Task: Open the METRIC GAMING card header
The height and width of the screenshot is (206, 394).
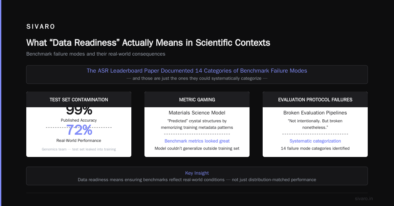Action: click(197, 99)
